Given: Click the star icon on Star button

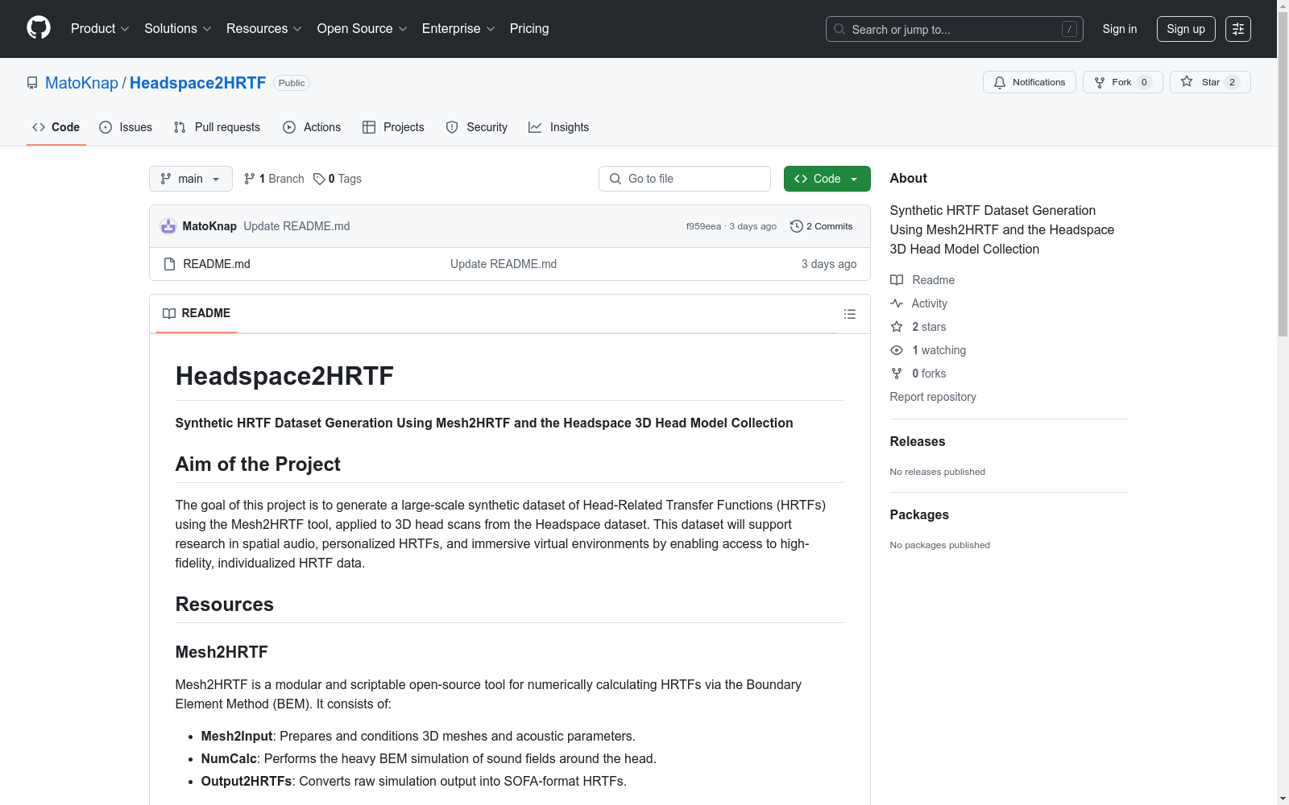Looking at the screenshot, I should 1187,81.
